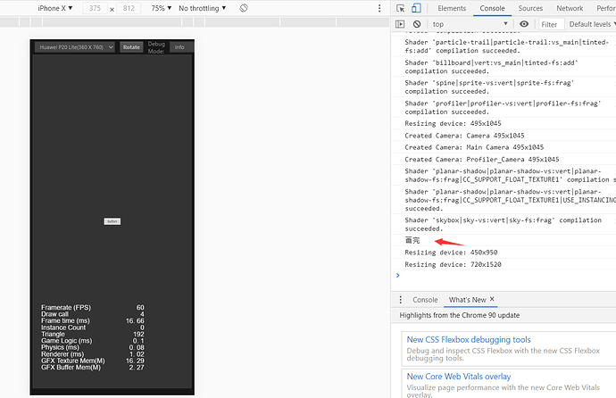This screenshot has height=398, width=616.
Task: Click the 375 width input field
Action: point(95,8)
